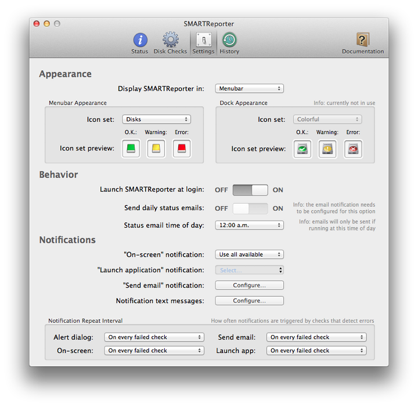Viewport: 418px width, 407px height.
Task: Open the Menubar Icon set Disks dropdown
Action: (157, 119)
